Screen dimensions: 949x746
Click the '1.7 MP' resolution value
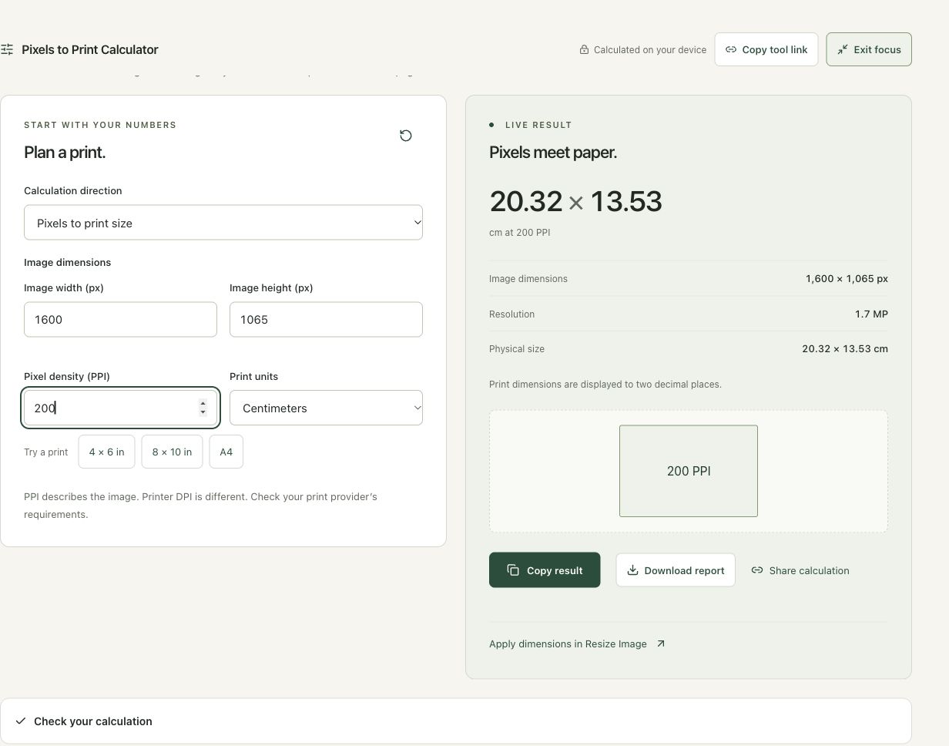[871, 314]
